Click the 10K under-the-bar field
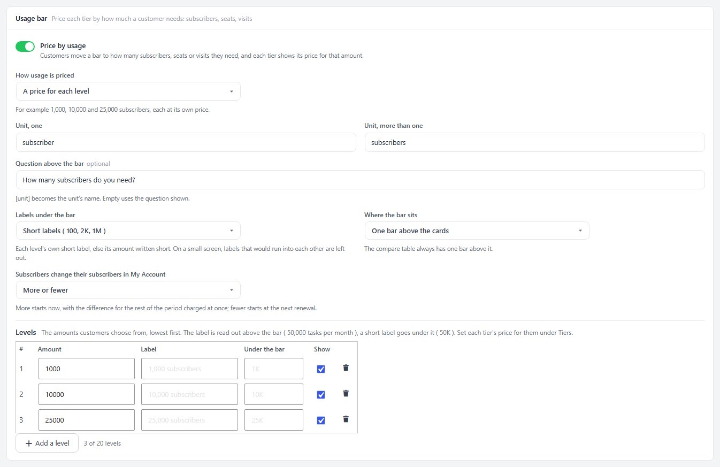 tap(274, 394)
